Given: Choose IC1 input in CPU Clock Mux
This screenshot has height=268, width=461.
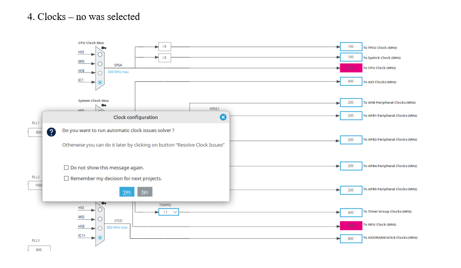Looking at the screenshot, I should (100, 82).
